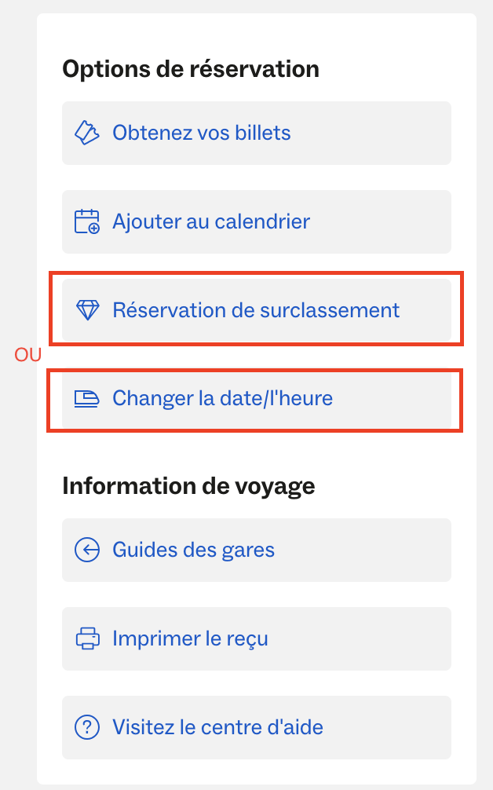Click the printer icon beside Imprimer le reçu
This screenshot has height=790, width=493.
point(86,638)
